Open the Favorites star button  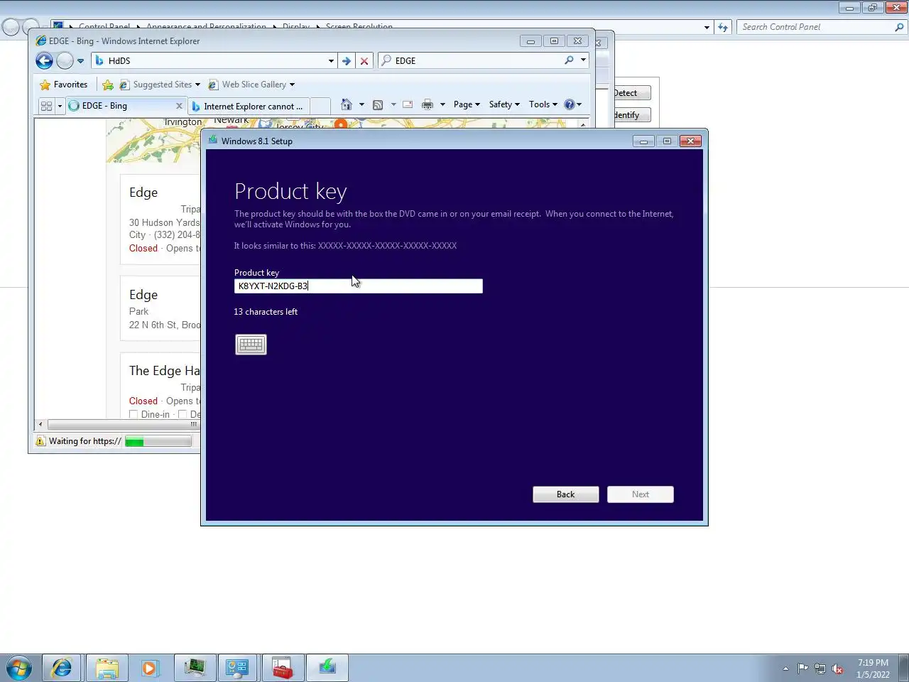point(64,85)
